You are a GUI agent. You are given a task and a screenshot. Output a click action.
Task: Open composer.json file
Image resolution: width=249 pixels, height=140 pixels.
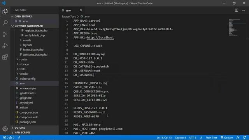point(28,112)
